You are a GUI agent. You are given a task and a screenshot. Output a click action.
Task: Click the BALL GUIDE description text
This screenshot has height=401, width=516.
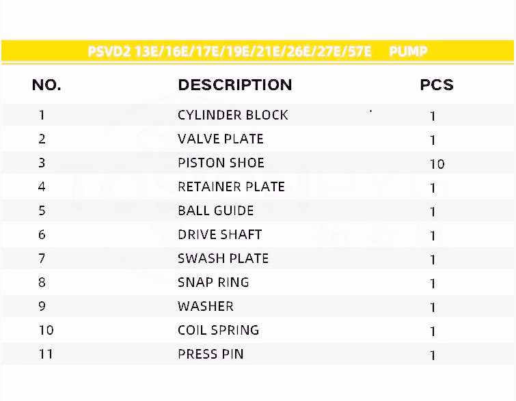(x=215, y=210)
